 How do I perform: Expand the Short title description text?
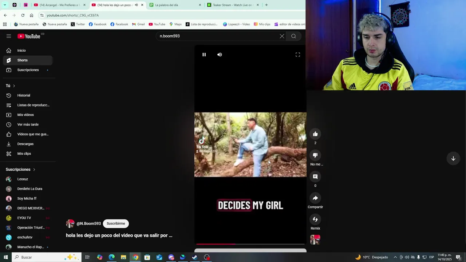click(119, 235)
